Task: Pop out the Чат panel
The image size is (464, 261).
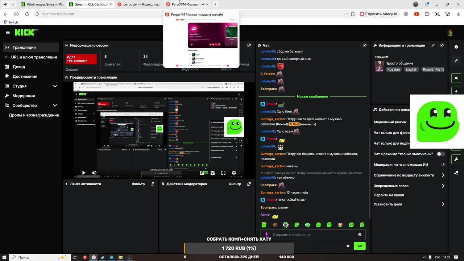Action: [x=364, y=46]
